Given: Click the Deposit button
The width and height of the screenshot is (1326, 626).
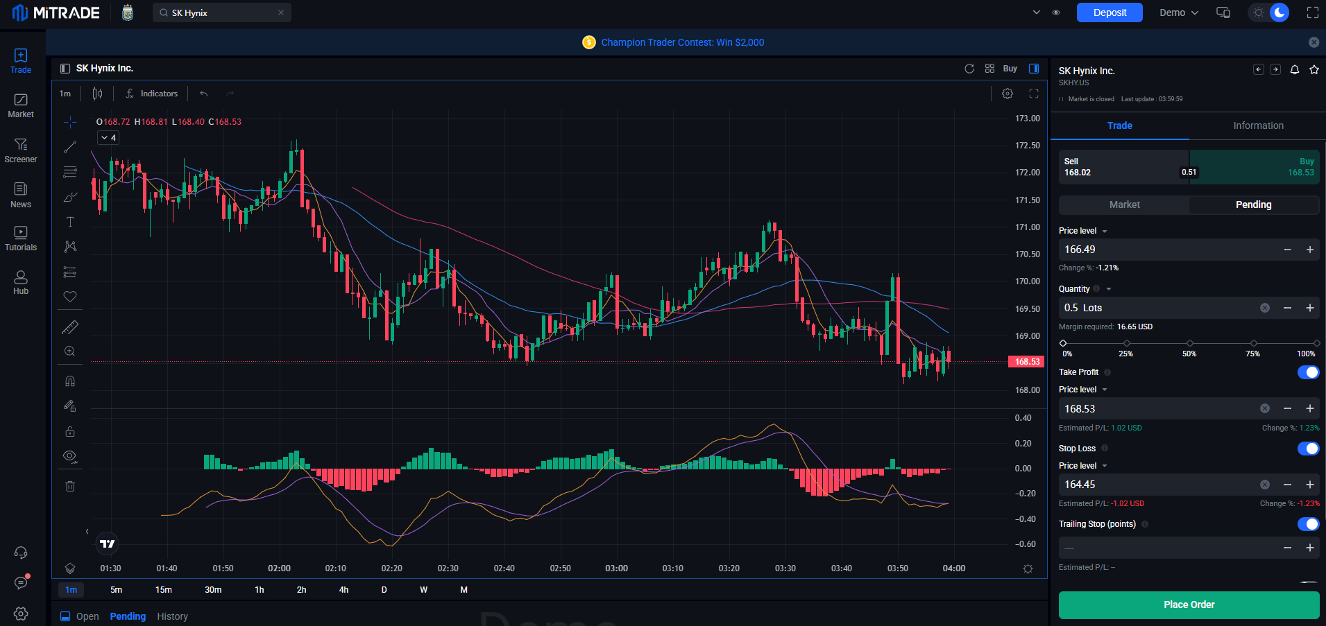Looking at the screenshot, I should pyautogui.click(x=1110, y=12).
